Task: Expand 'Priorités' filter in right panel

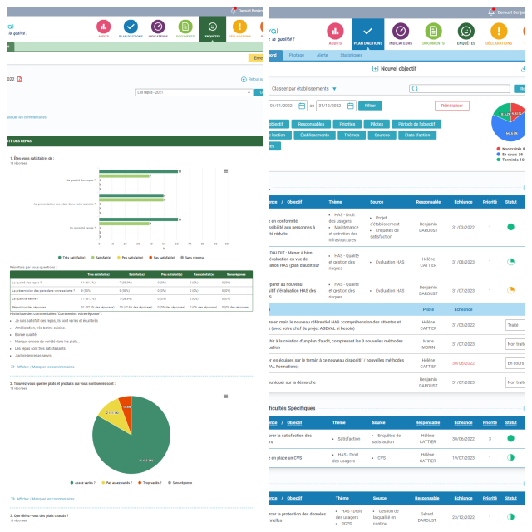Action: click(347, 124)
